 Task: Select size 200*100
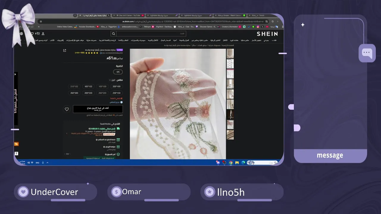coord(117,86)
